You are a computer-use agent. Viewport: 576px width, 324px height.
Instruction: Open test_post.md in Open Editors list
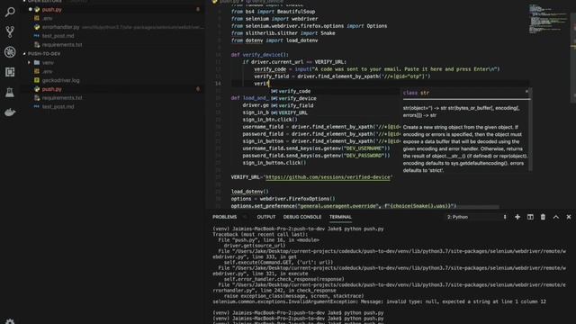coord(58,36)
